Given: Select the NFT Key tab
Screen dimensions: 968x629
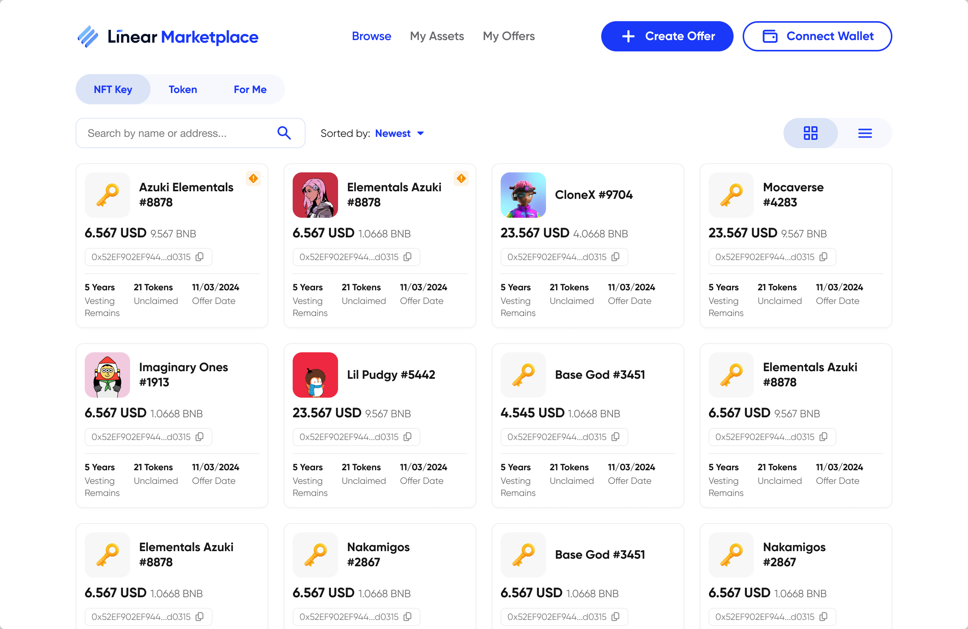Looking at the screenshot, I should (113, 90).
